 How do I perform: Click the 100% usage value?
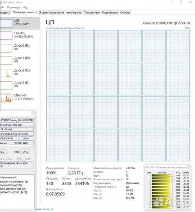52,173
